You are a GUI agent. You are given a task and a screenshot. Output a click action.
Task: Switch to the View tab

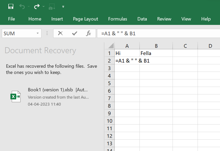click(x=186, y=19)
